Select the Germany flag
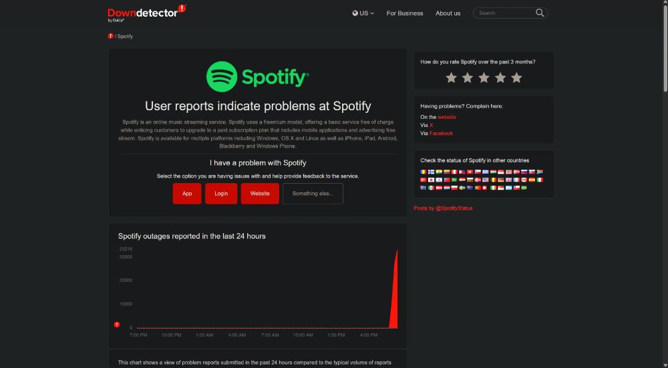 500,180
